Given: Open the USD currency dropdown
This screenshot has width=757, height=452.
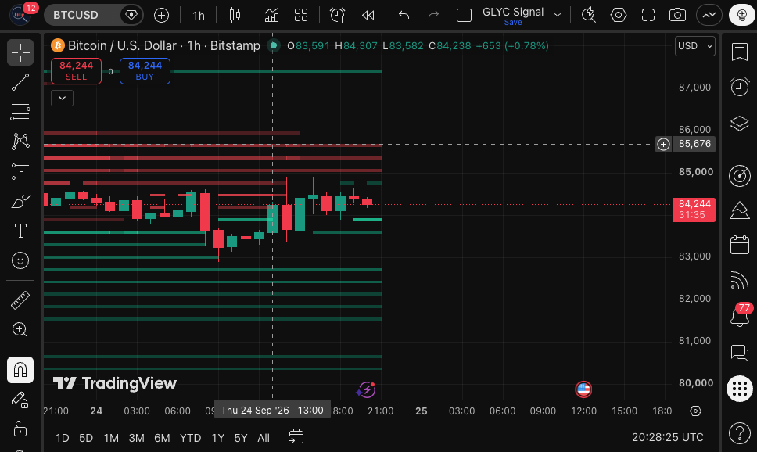Looking at the screenshot, I should pyautogui.click(x=694, y=46).
